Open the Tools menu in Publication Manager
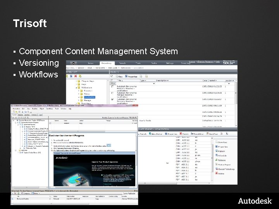Screen dimensions: 279x209 click(x=57, y=109)
